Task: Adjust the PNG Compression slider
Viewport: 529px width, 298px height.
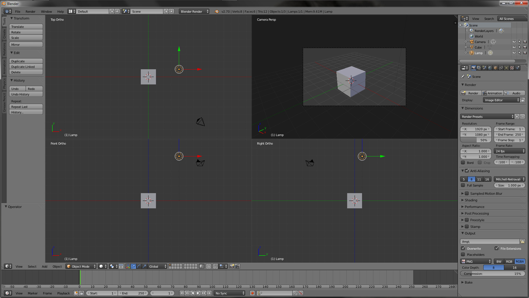Action: click(x=492, y=274)
